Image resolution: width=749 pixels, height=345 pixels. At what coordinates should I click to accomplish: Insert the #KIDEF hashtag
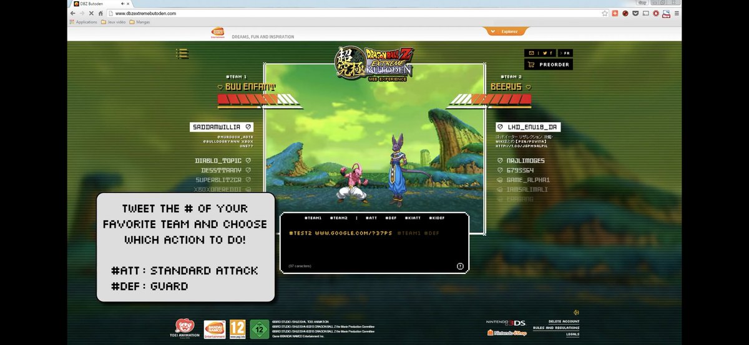pos(436,218)
